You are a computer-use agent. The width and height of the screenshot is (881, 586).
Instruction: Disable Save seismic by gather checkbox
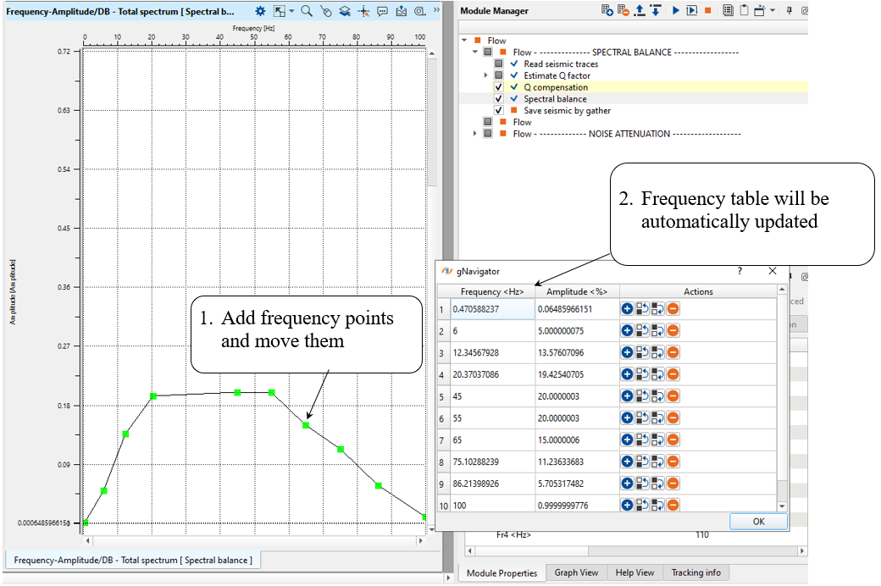[x=499, y=111]
